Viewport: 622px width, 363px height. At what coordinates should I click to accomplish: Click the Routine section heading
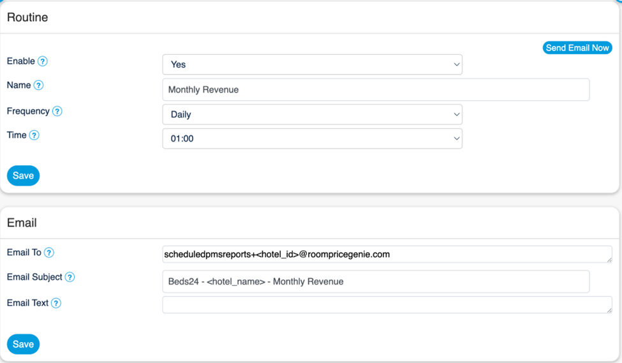tap(27, 17)
